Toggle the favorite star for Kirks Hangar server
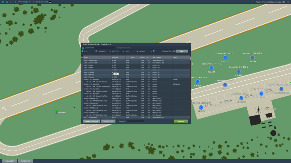The image size is (291, 163). click(x=15, y=2)
